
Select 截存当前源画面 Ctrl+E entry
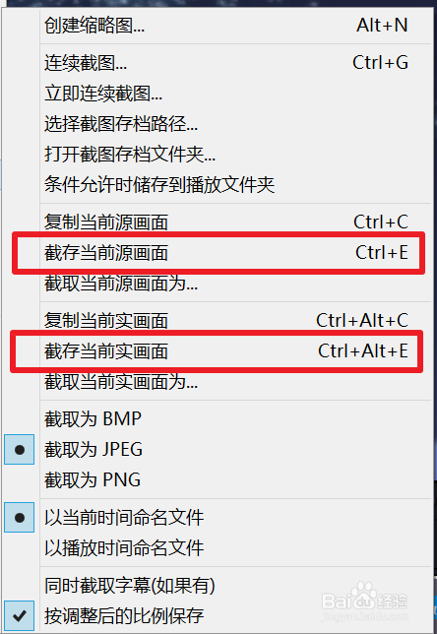[x=218, y=253]
